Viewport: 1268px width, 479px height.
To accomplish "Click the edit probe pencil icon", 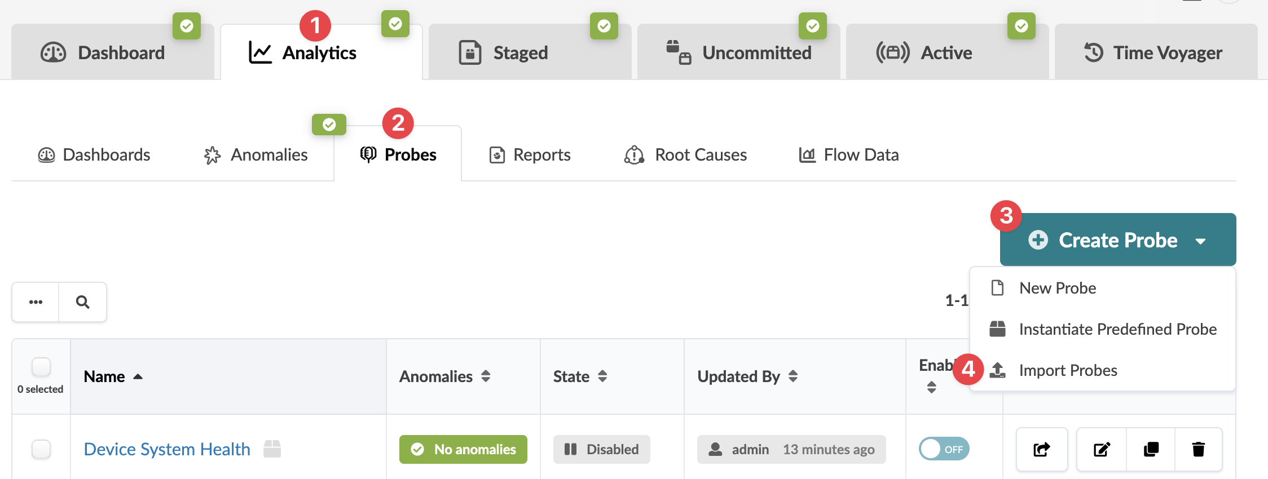I will point(1101,449).
